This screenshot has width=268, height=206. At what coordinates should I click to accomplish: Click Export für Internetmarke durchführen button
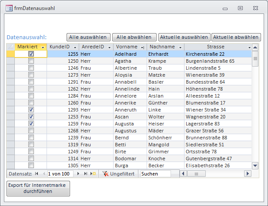coord(38,188)
